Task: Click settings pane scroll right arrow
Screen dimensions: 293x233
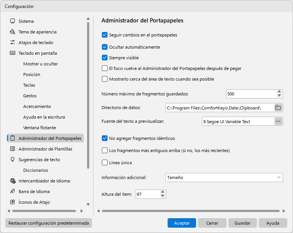Action: (x=284, y=211)
